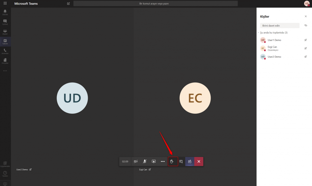Toggle the camera on
Image resolution: width=312 pixels, height=186 pixels.
click(136, 162)
